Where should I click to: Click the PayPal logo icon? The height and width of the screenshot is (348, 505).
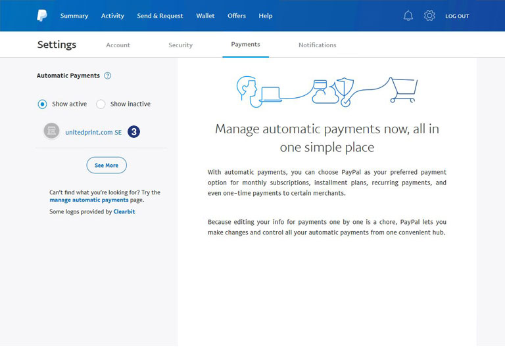42,16
